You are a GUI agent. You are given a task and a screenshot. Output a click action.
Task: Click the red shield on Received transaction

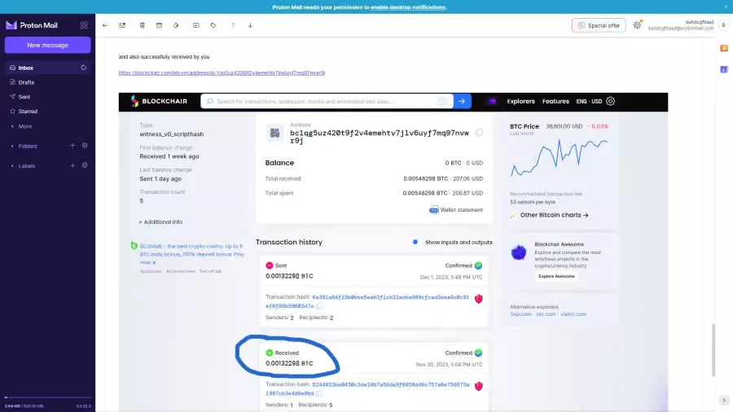[x=479, y=386]
